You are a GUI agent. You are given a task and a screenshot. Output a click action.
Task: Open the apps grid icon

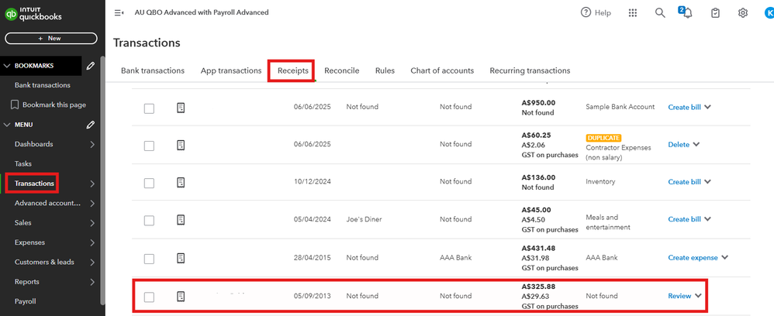(x=633, y=13)
